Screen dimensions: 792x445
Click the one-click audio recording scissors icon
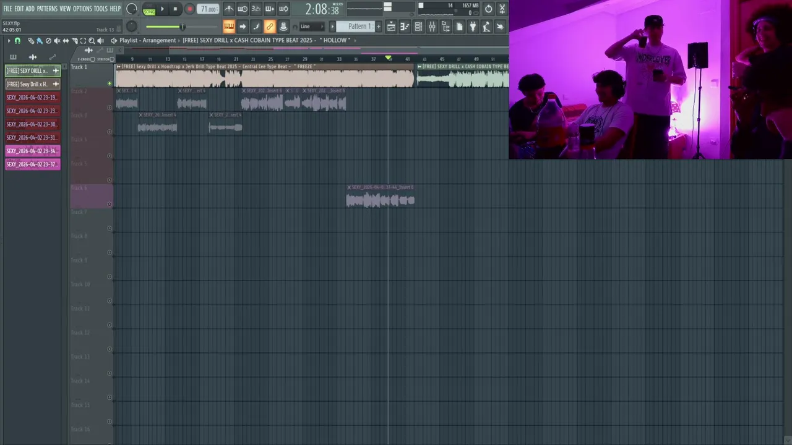coord(502,9)
